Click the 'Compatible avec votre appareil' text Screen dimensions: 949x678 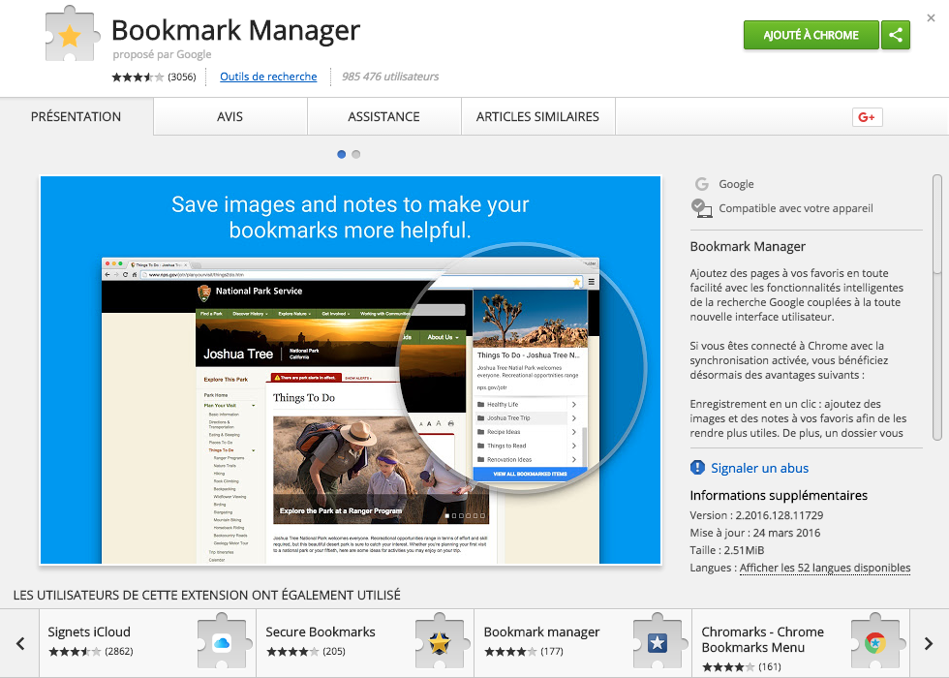coord(796,208)
